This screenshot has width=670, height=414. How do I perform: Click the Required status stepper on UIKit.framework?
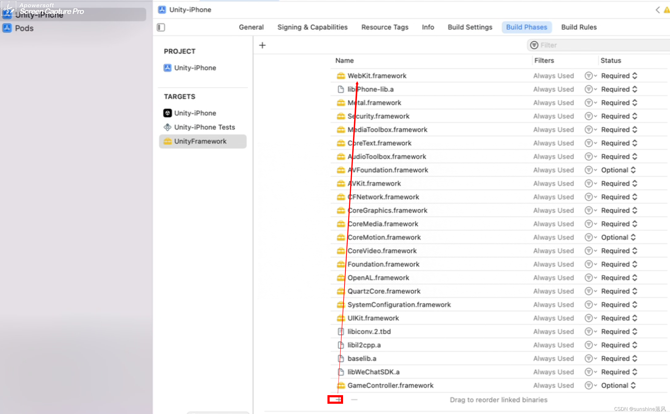(x=635, y=318)
